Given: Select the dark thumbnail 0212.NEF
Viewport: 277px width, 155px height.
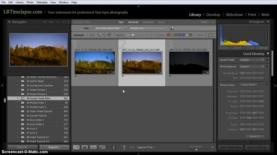Looking at the screenshot, I should [x=189, y=63].
